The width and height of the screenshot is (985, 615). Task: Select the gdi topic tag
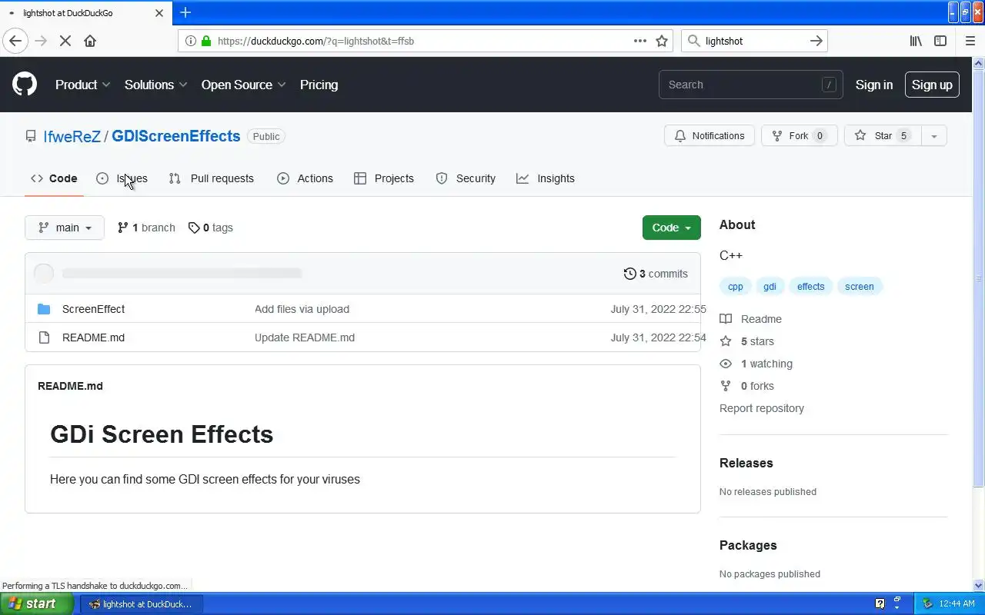[770, 287]
